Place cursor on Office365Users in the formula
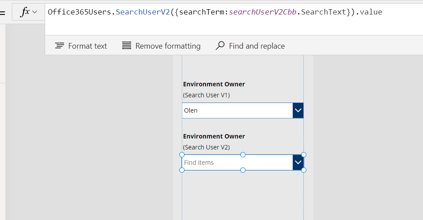The image size is (423, 220). click(80, 12)
